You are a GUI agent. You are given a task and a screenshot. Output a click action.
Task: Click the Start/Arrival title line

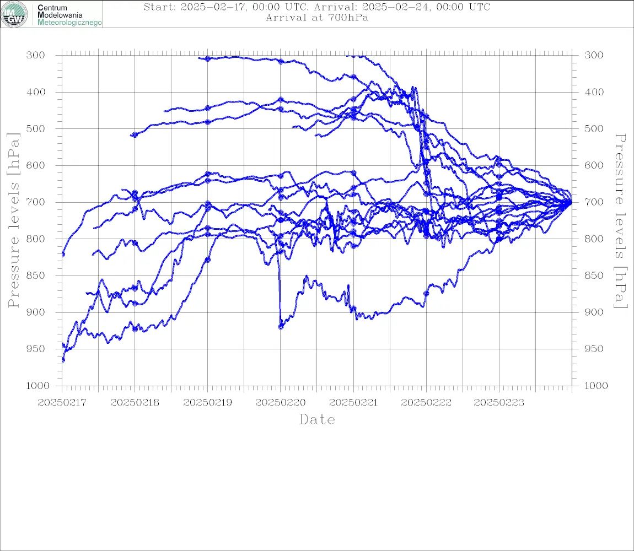point(317,7)
